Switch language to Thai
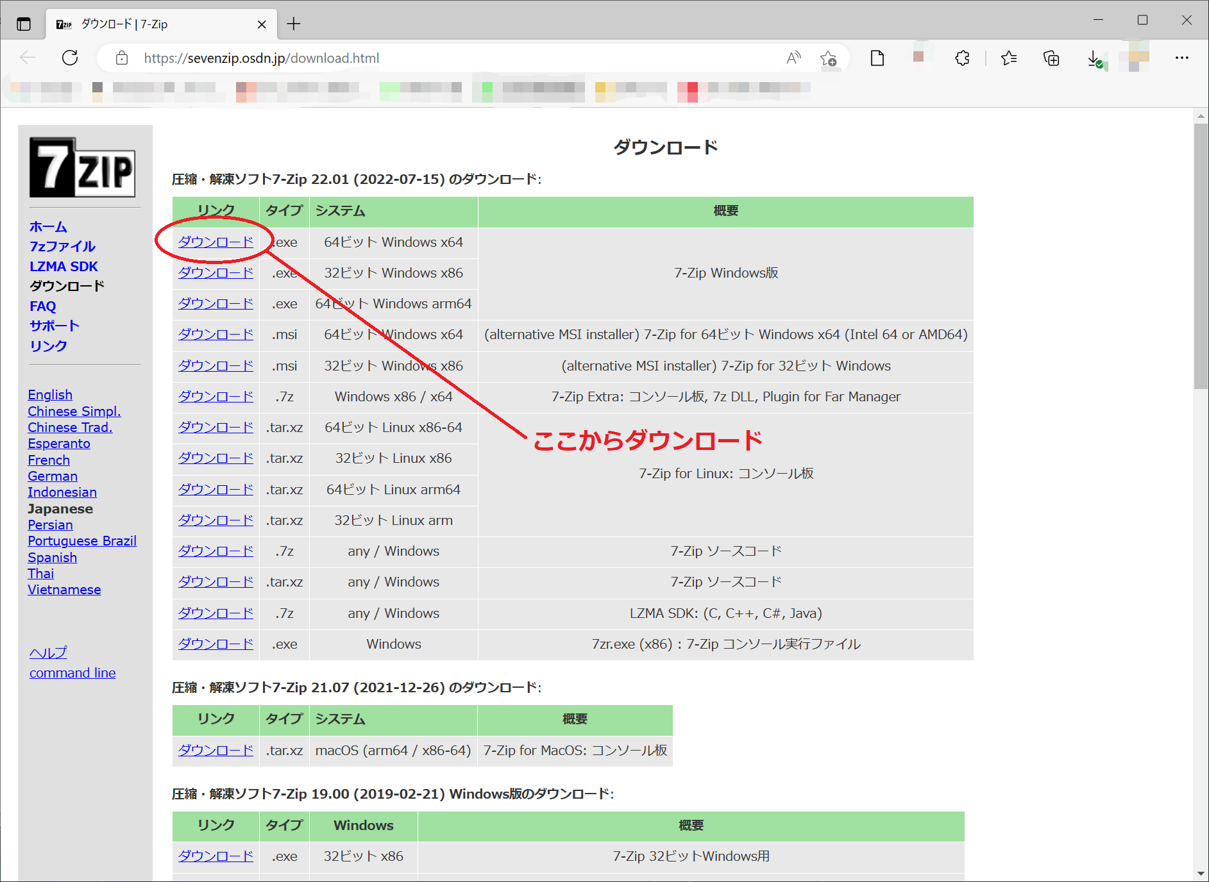 (x=40, y=573)
